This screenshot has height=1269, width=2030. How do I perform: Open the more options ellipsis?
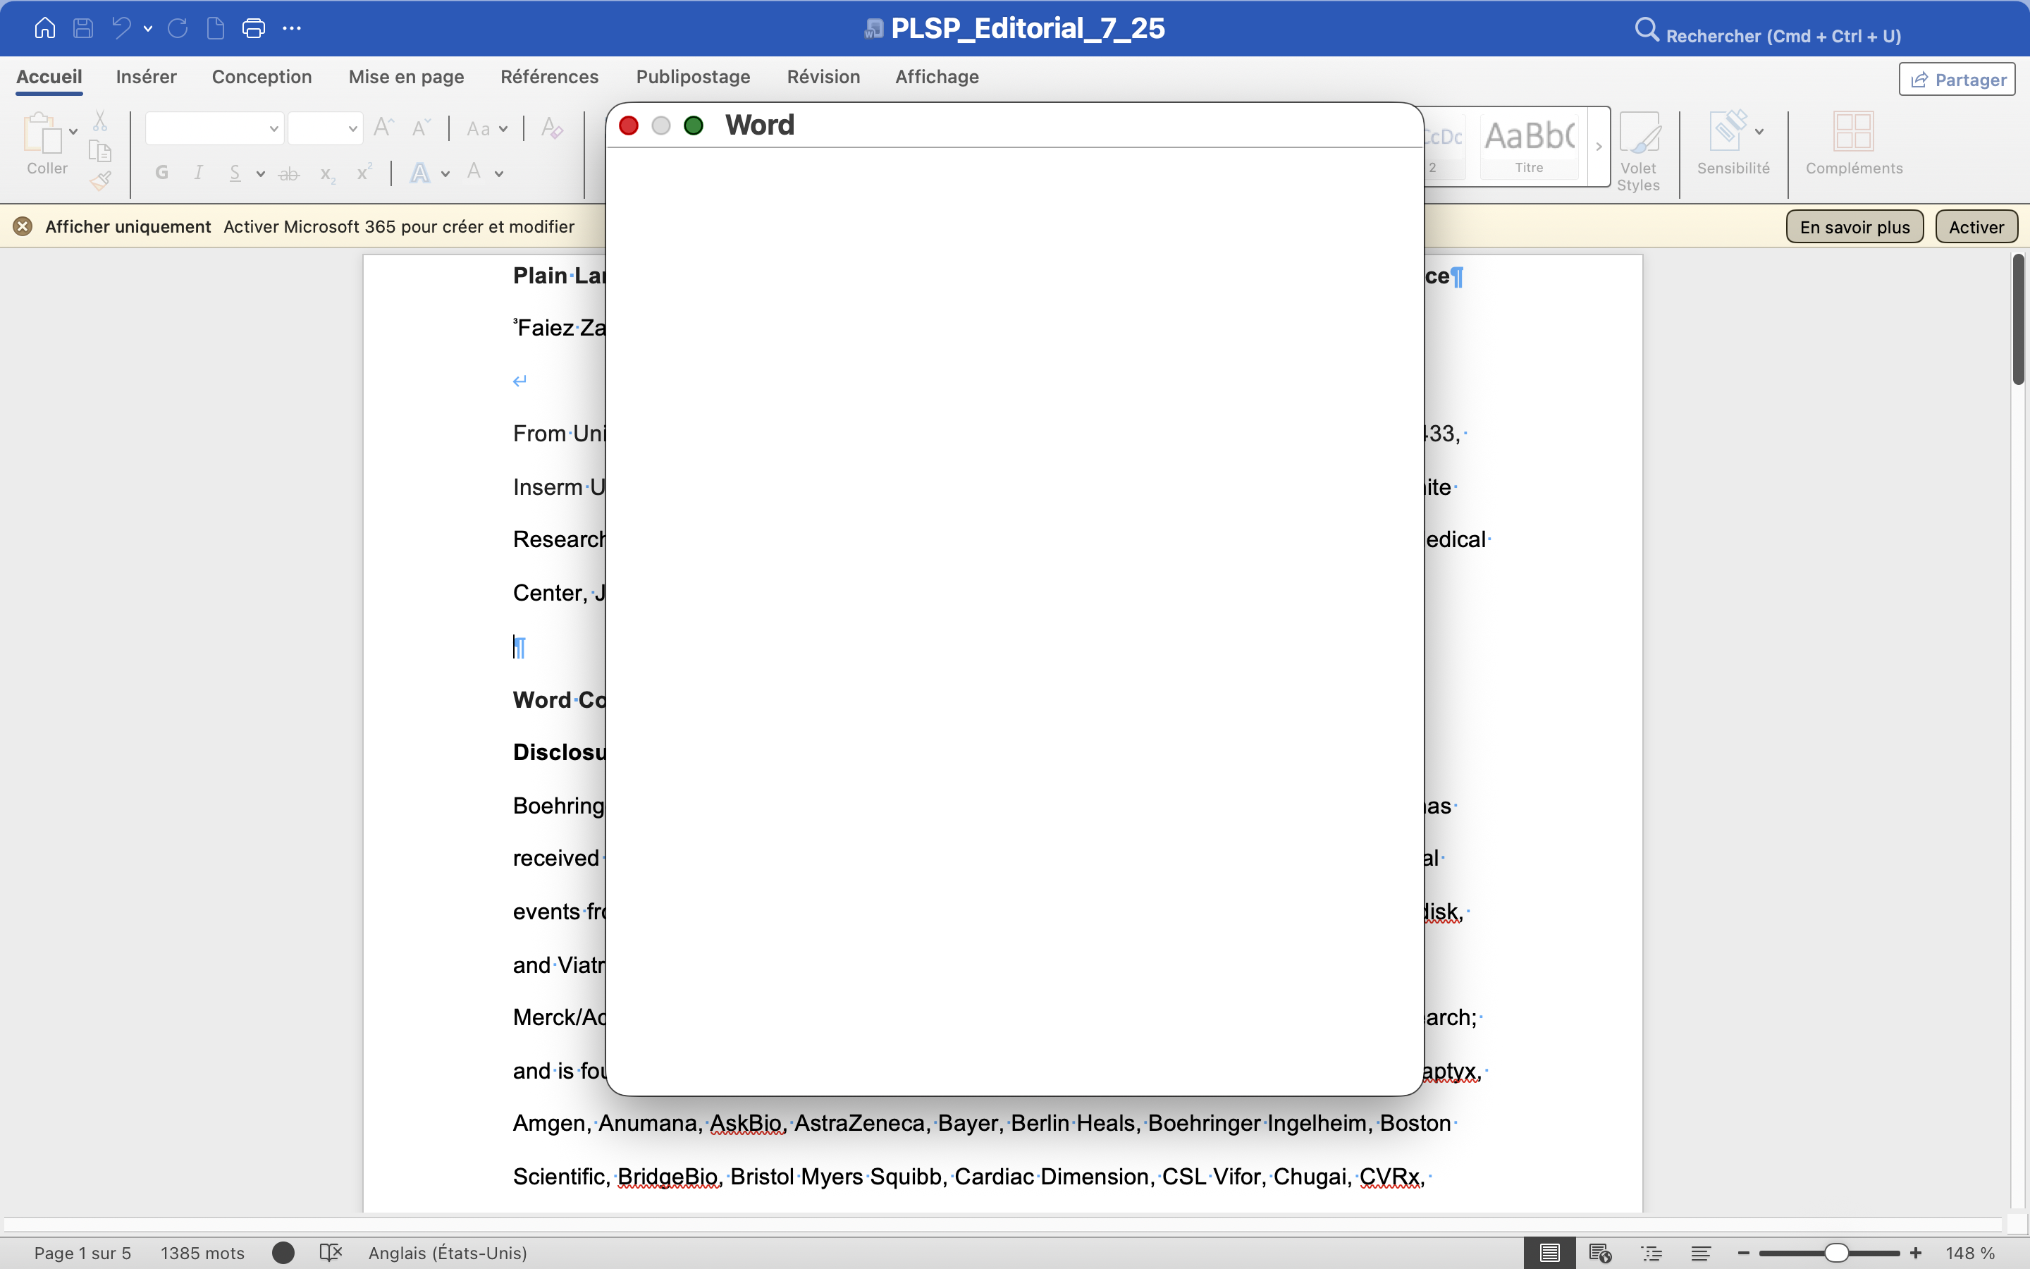coord(291,28)
